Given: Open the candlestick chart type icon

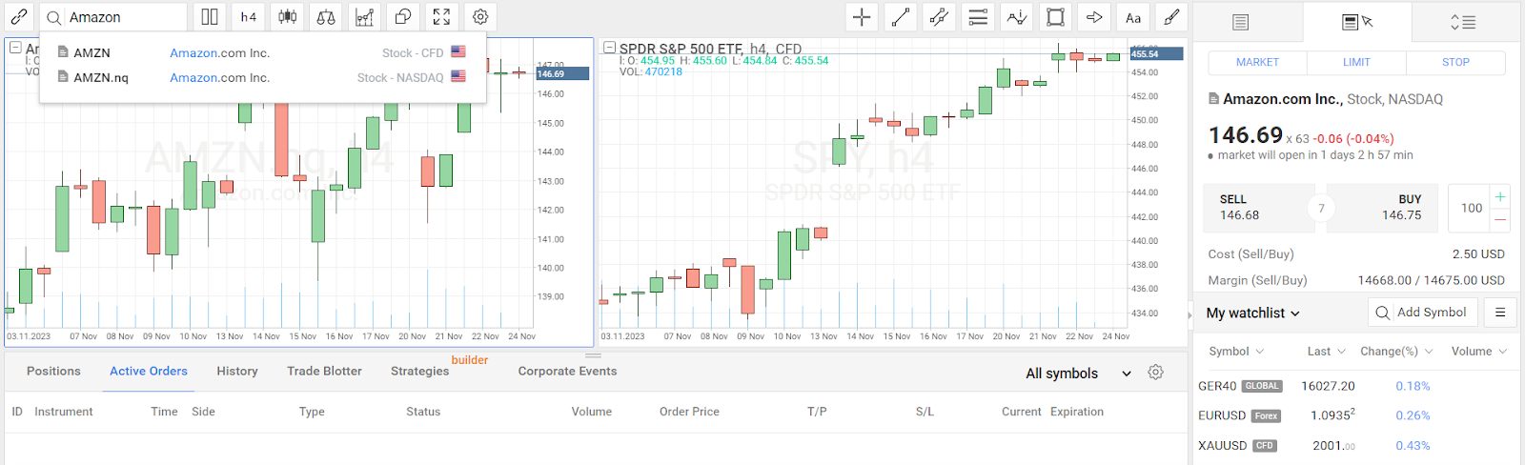Looking at the screenshot, I should pyautogui.click(x=287, y=17).
